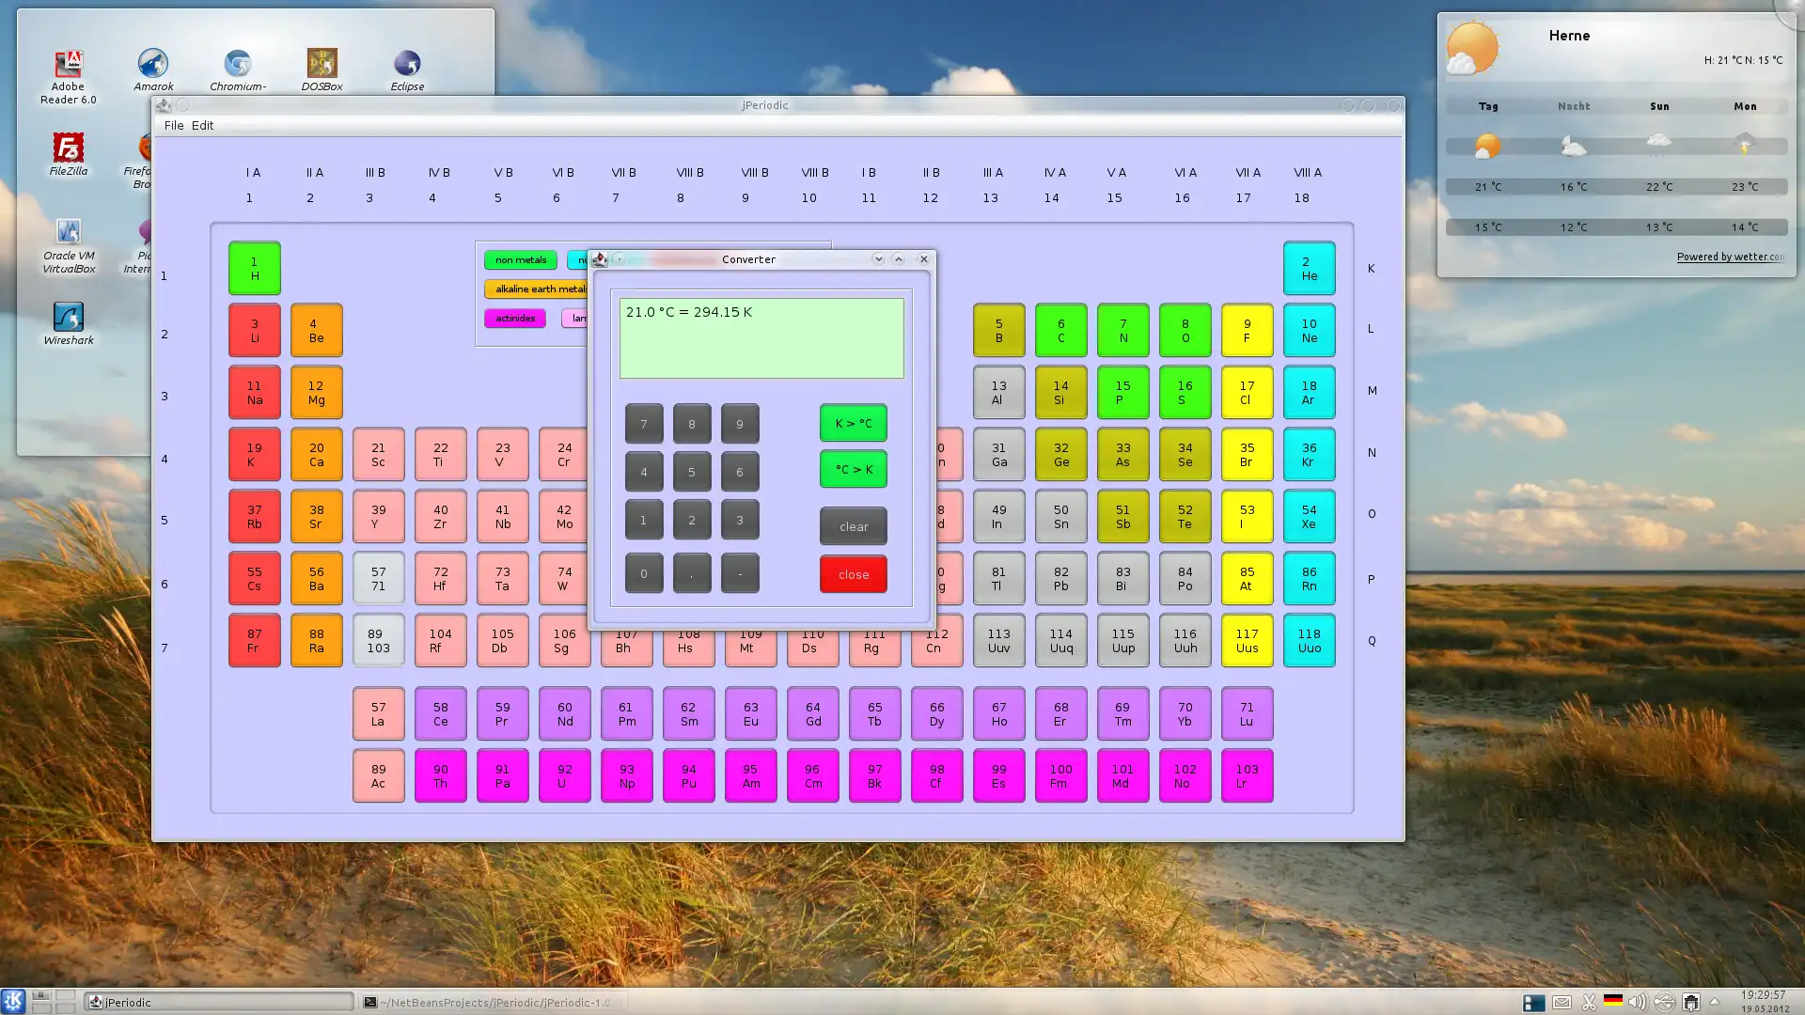
Task: Click the Hydrogen (H) element button
Action: (254, 268)
